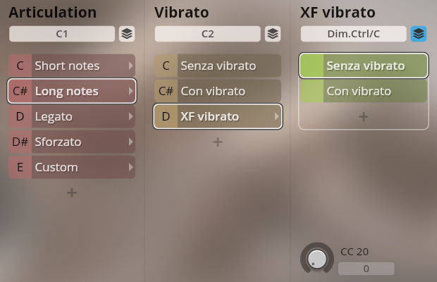Screen dimensions: 437x282
Task: Expand the Short notes arrow
Action: 130,66
